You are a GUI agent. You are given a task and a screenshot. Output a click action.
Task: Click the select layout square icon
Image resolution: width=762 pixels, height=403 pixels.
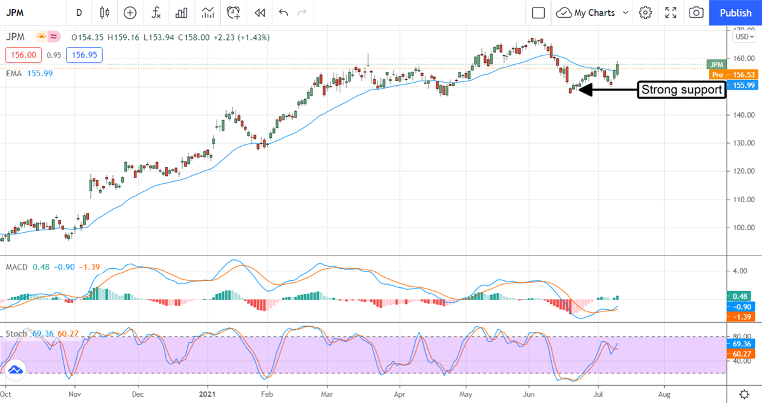pos(538,13)
